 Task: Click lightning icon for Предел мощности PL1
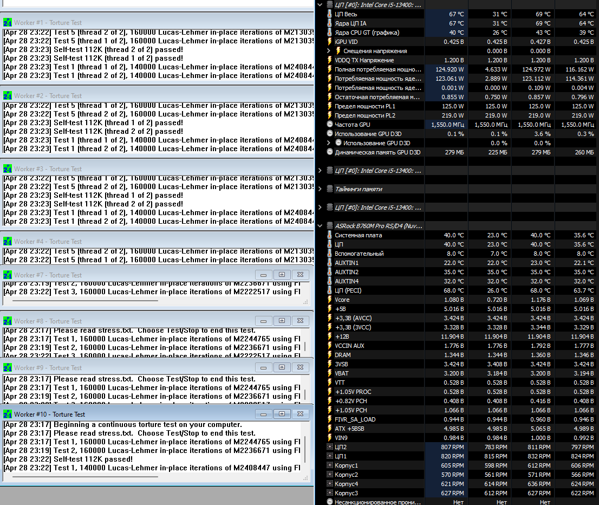(330, 106)
